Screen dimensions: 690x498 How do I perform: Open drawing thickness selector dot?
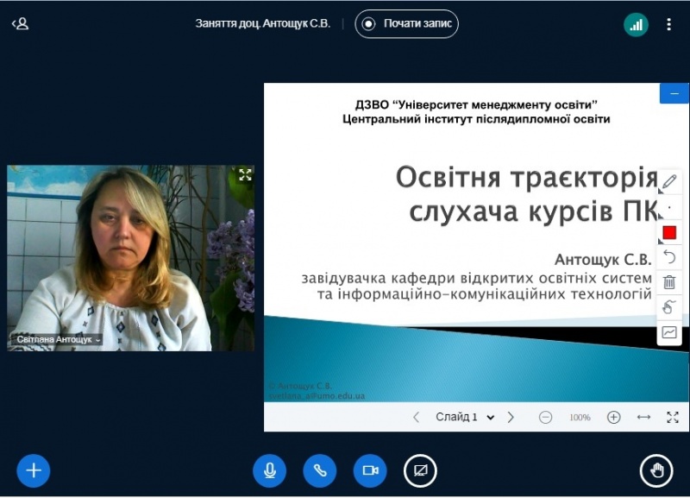click(x=669, y=207)
